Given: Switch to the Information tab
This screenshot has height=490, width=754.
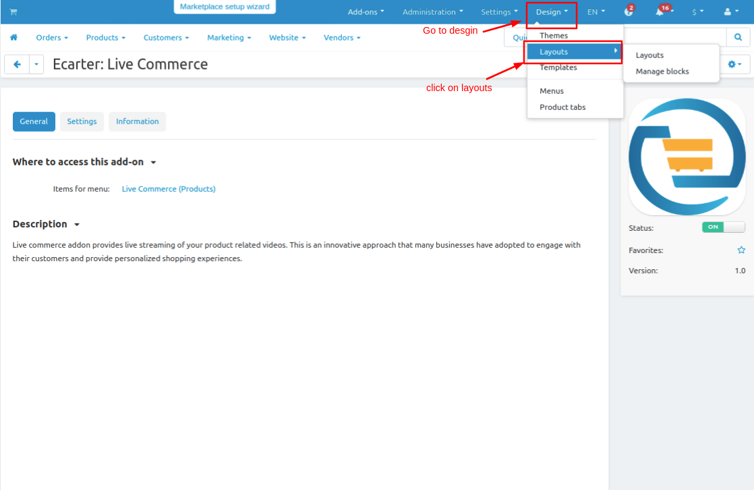Looking at the screenshot, I should pyautogui.click(x=137, y=121).
